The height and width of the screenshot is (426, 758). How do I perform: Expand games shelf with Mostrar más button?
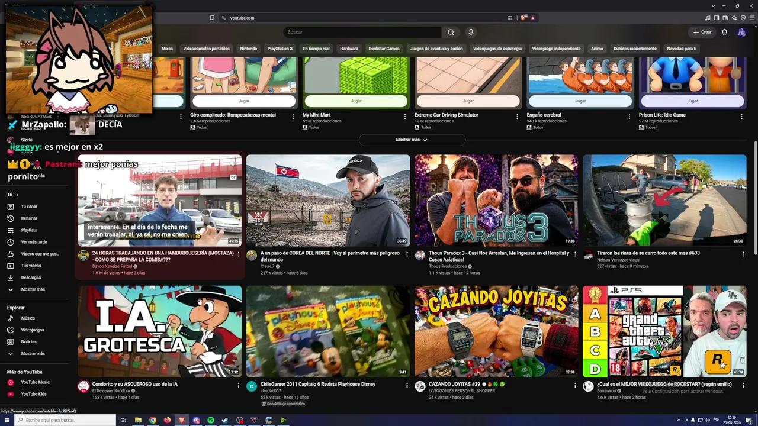click(x=412, y=140)
